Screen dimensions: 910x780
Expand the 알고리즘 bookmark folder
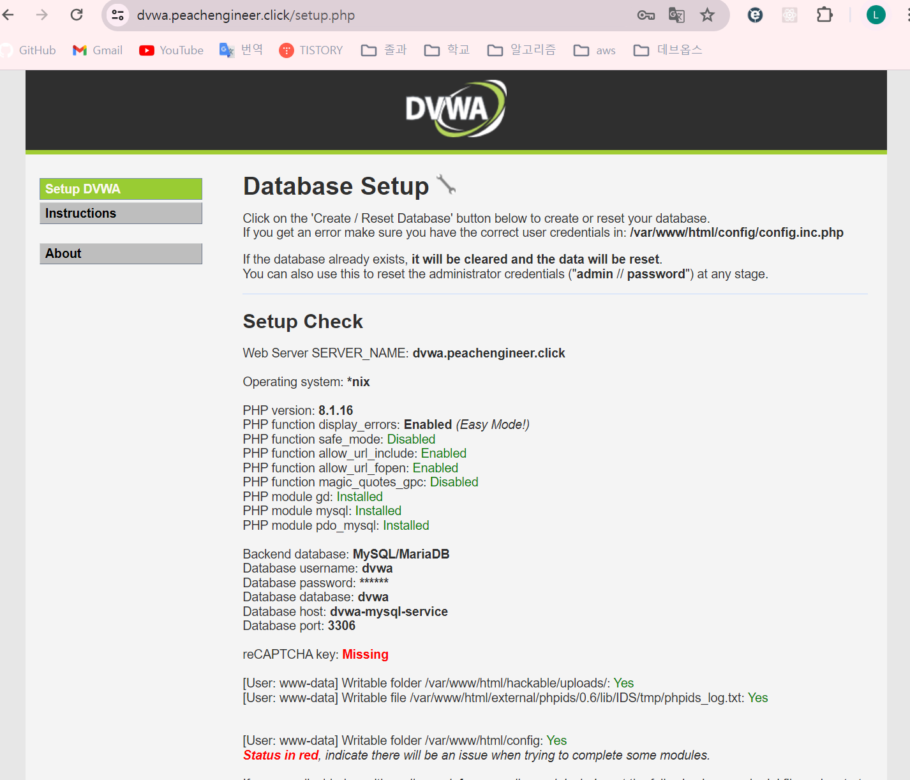(x=521, y=50)
